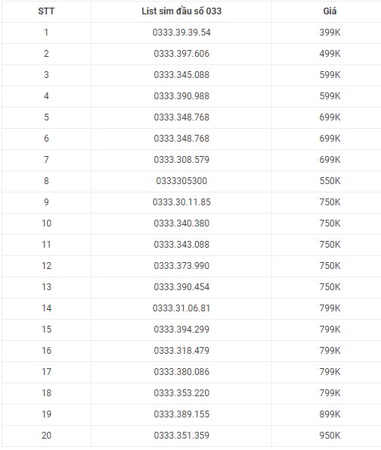Click the 550K price cell
This screenshot has width=381, height=450.
tap(330, 181)
